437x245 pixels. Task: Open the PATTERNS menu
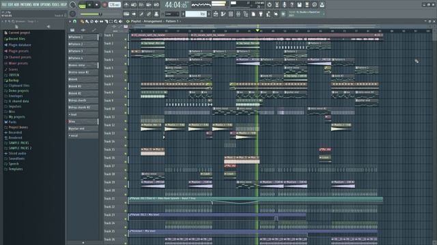(26, 5)
